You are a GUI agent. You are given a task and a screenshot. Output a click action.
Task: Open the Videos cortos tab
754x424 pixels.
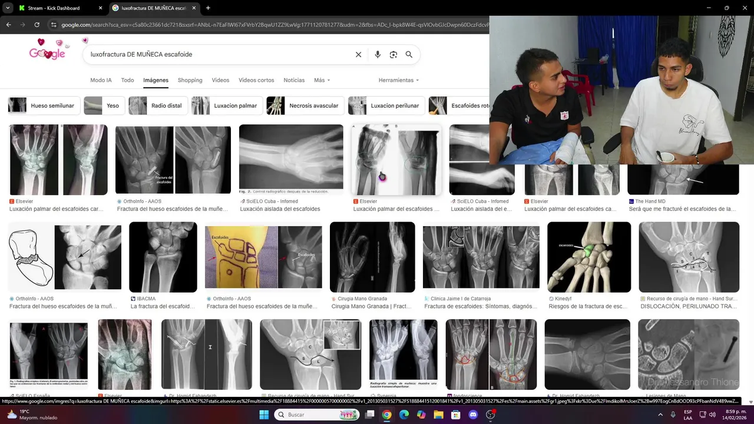pyautogui.click(x=256, y=80)
